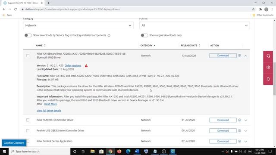The height and width of the screenshot is (155, 276).
Task: Click the red warning triangle next to Older versions
Action: click(x=86, y=66)
